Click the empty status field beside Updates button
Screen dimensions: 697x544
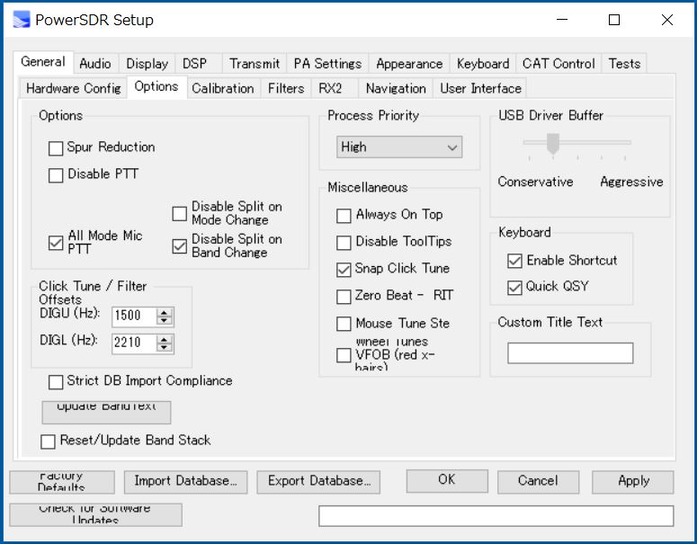pyautogui.click(x=496, y=515)
